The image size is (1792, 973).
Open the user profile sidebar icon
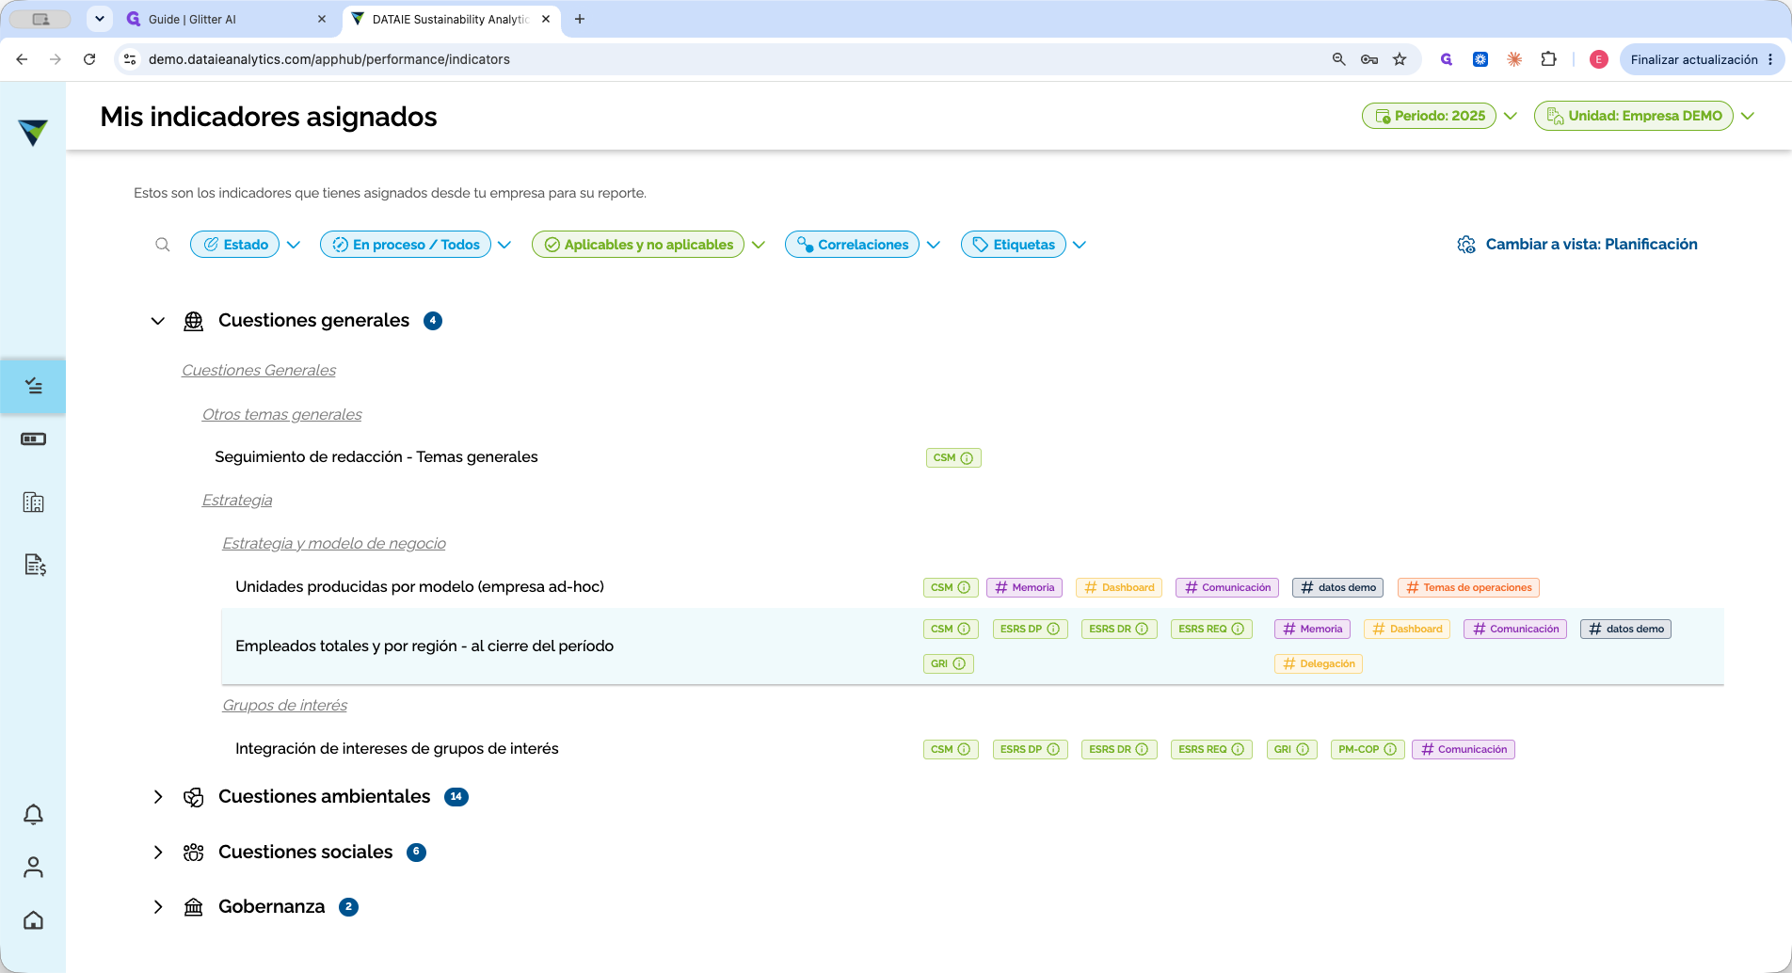coord(33,867)
